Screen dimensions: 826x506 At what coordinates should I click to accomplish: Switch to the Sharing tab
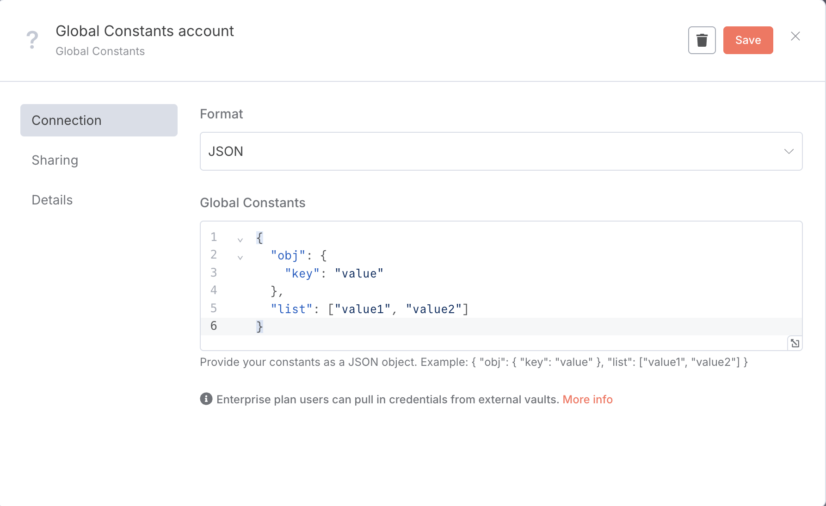[55, 160]
